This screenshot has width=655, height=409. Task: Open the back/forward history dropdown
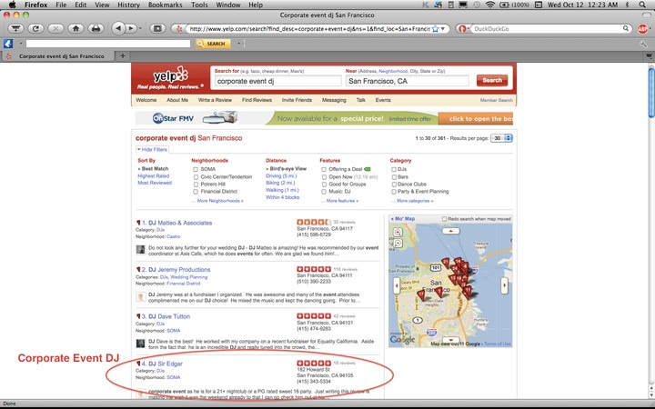pyautogui.click(x=140, y=29)
